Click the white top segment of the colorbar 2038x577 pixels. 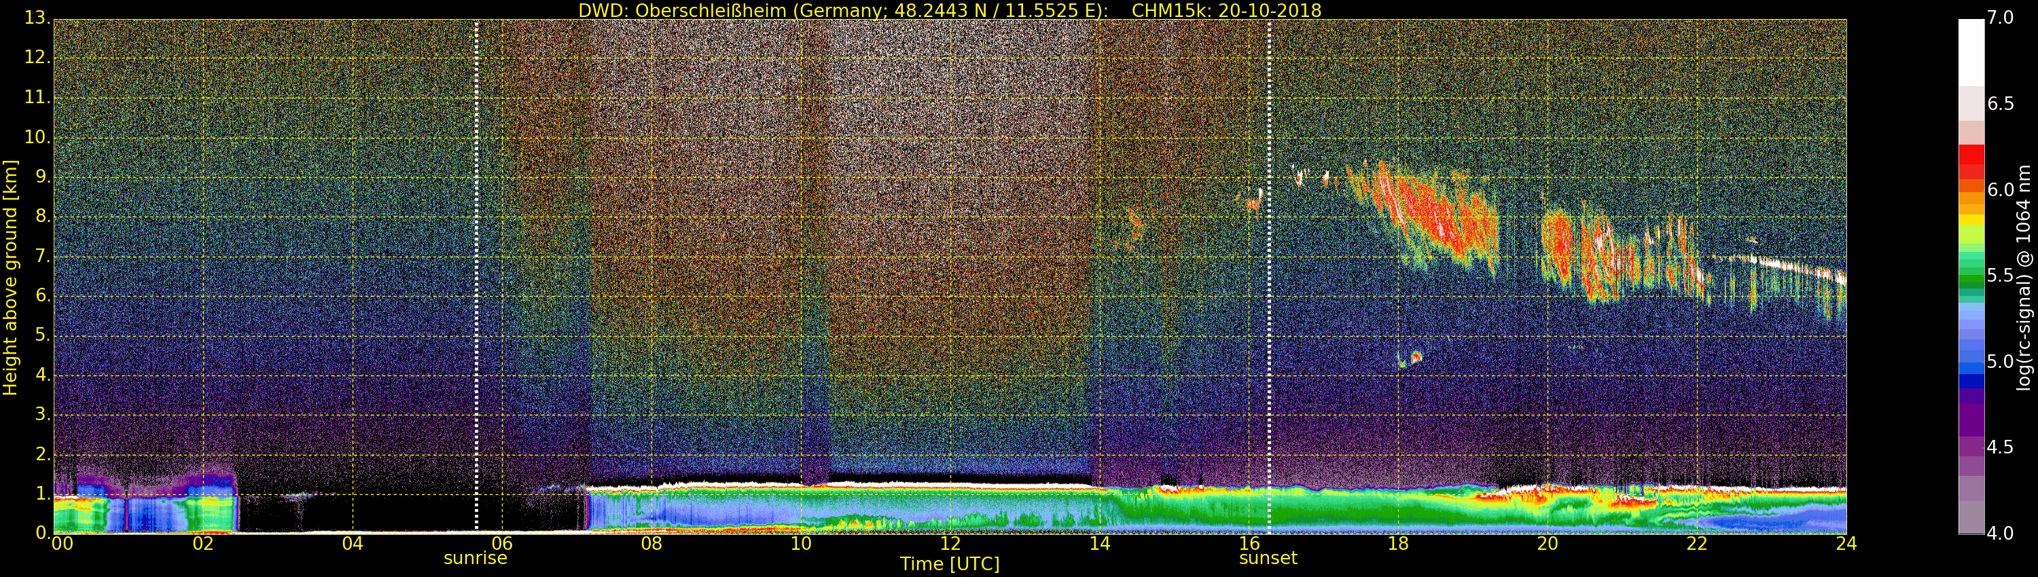[1971, 52]
